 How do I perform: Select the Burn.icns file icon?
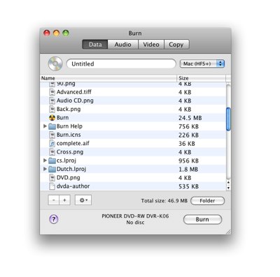pos(52,135)
